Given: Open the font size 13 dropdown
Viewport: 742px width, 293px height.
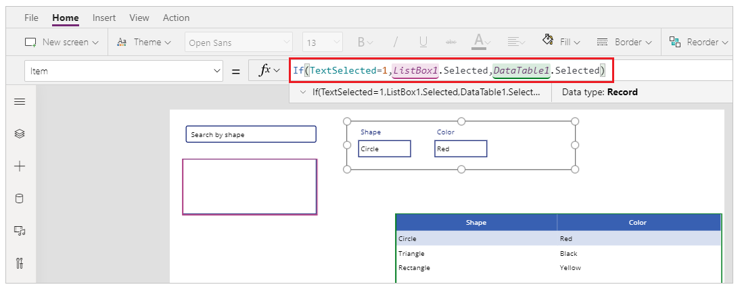Looking at the screenshot, I should tap(323, 43).
